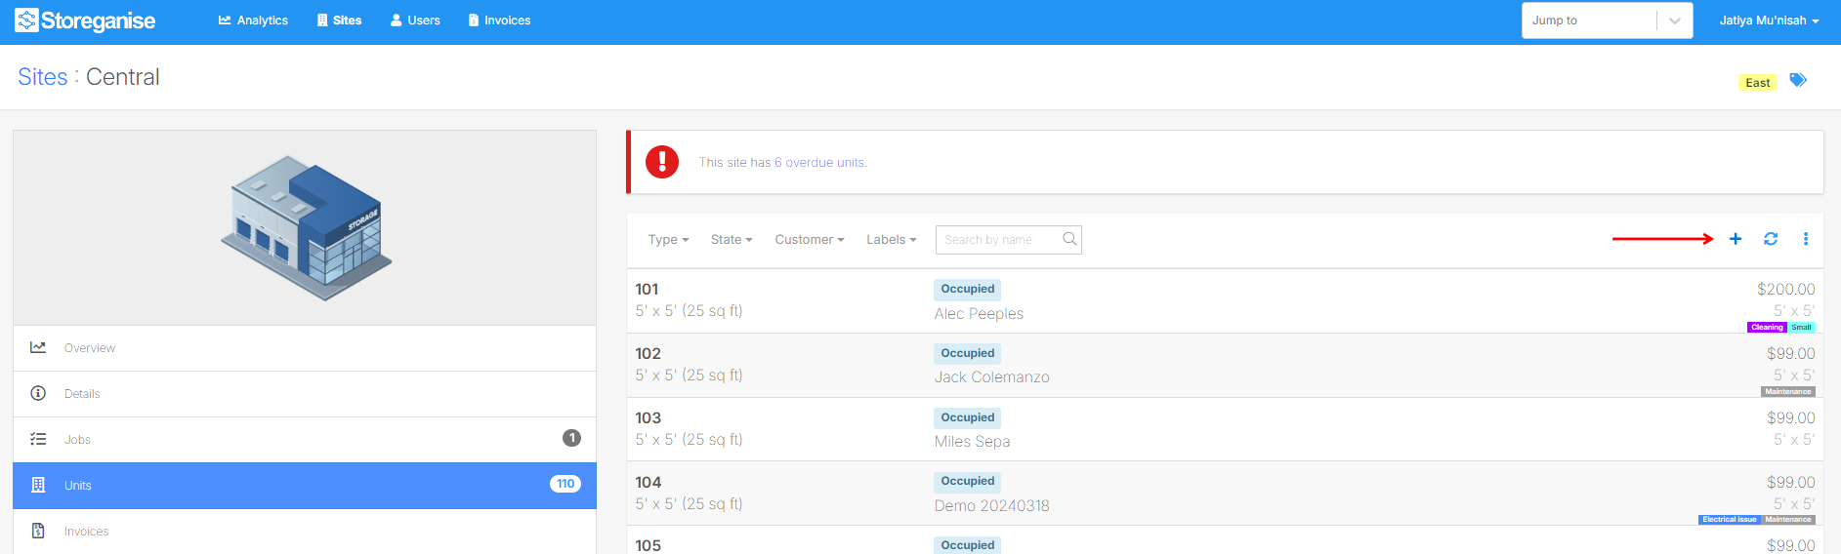Click the Invoices file icon in navbar

[x=474, y=20]
